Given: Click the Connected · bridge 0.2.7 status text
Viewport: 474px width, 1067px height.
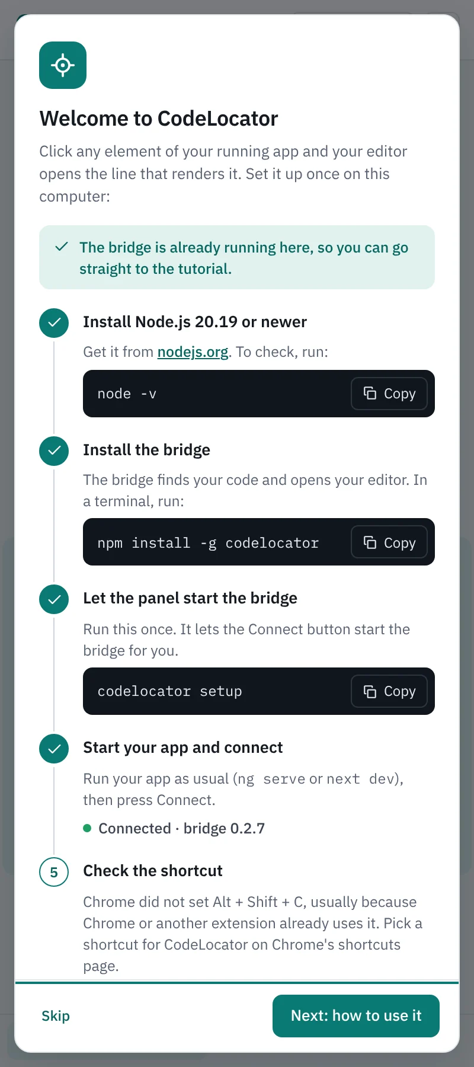Looking at the screenshot, I should 181,828.
